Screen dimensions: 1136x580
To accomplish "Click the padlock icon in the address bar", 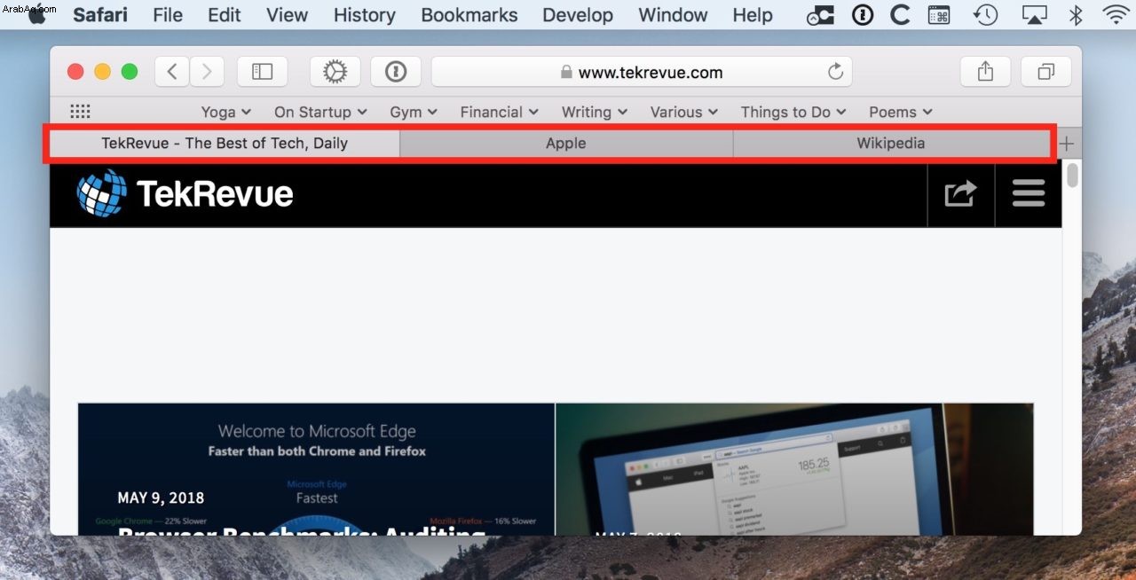I will [x=566, y=73].
